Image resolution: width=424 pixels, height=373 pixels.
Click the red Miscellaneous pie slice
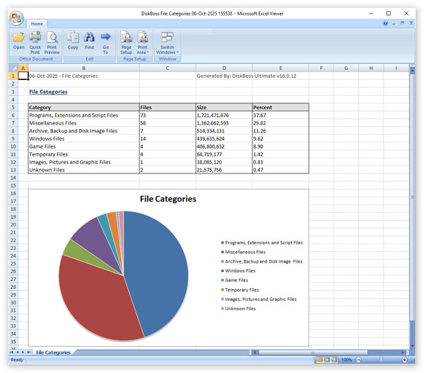(x=98, y=301)
